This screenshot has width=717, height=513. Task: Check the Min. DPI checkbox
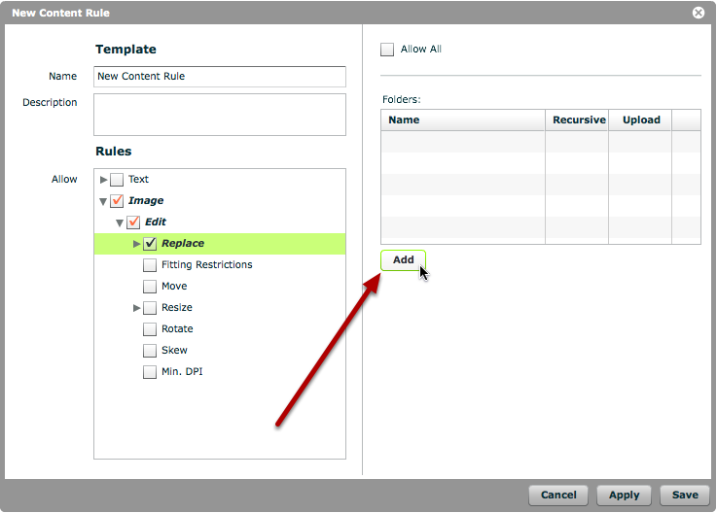150,372
